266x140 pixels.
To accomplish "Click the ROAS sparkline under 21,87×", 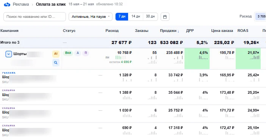I will 255,58.
